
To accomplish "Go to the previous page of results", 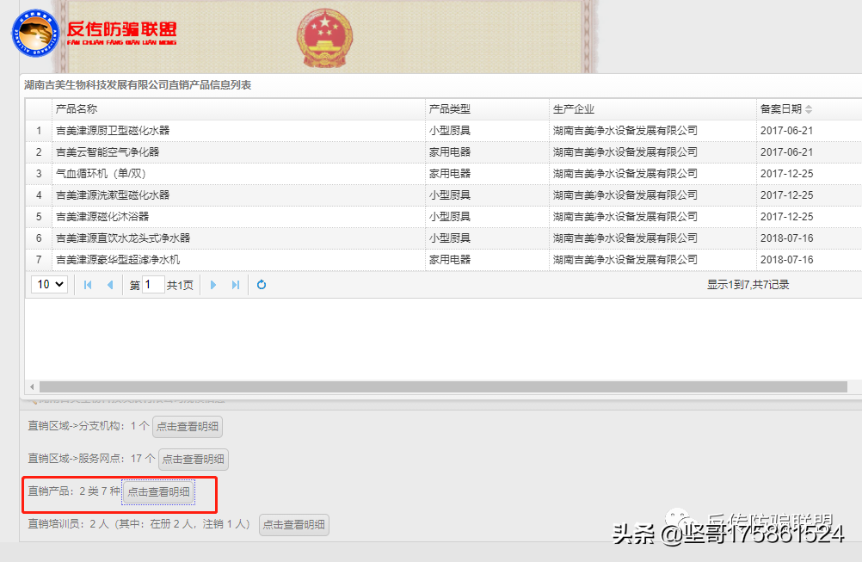I will tap(110, 285).
